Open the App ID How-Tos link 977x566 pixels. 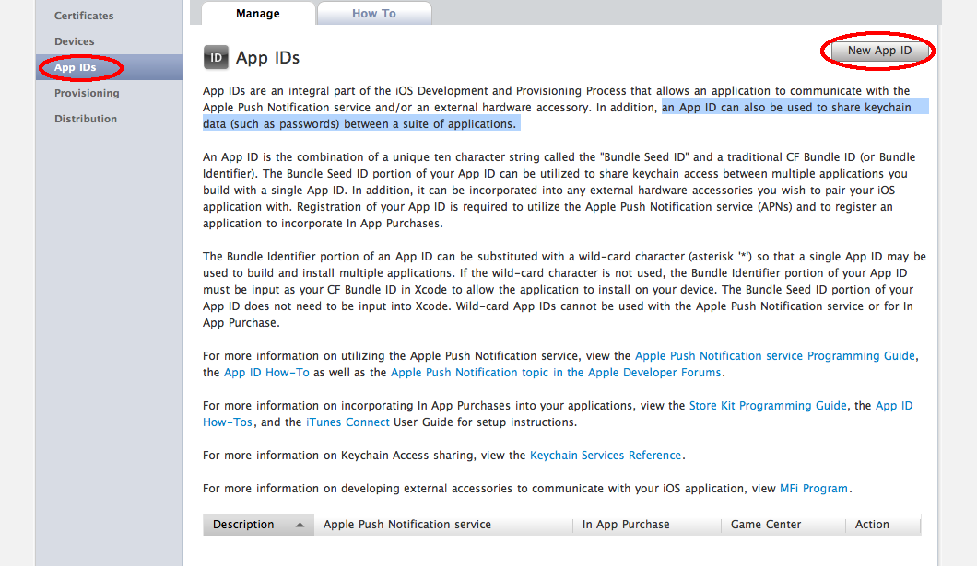tap(894, 406)
